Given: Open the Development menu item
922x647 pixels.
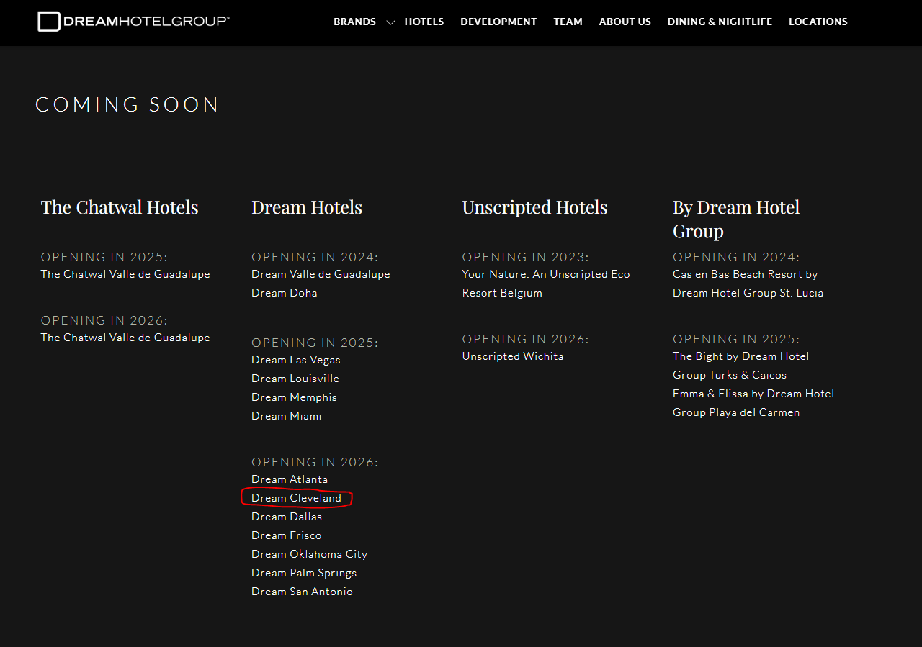Looking at the screenshot, I should pos(498,22).
